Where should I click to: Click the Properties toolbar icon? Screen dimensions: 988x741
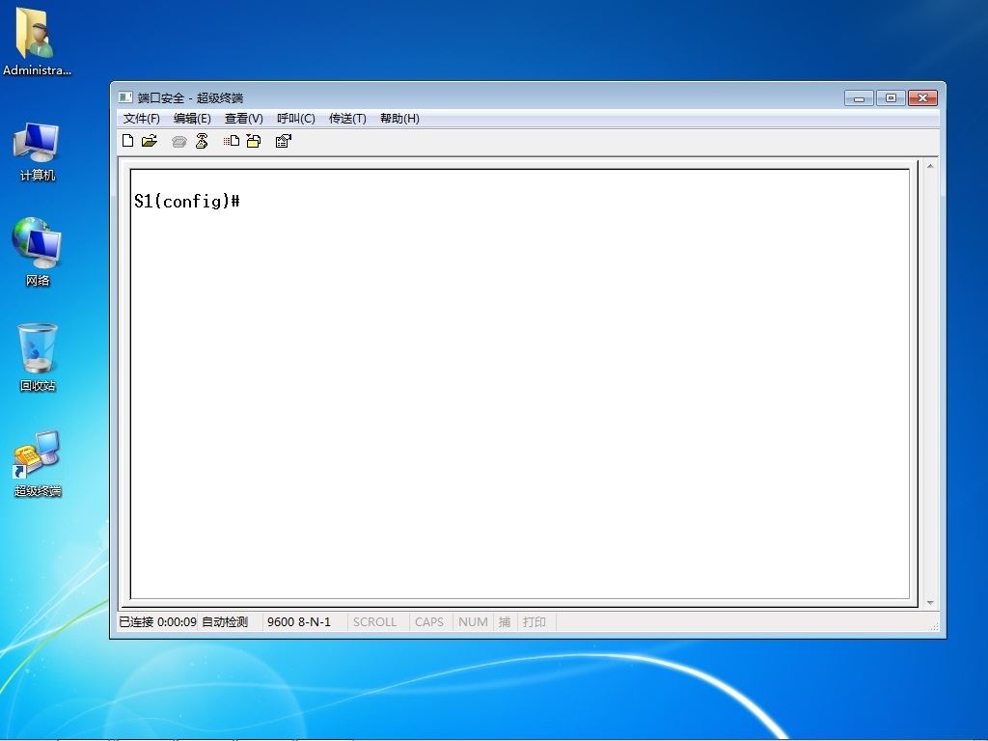(284, 141)
